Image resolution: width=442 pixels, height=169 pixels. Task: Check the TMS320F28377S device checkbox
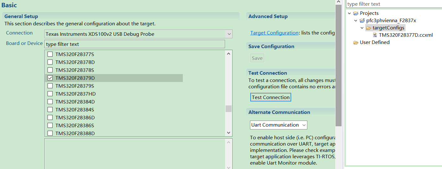pyautogui.click(x=50, y=54)
